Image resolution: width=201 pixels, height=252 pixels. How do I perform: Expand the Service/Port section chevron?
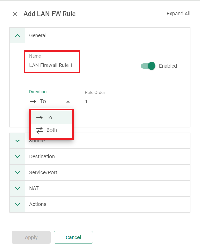pyautogui.click(x=17, y=172)
